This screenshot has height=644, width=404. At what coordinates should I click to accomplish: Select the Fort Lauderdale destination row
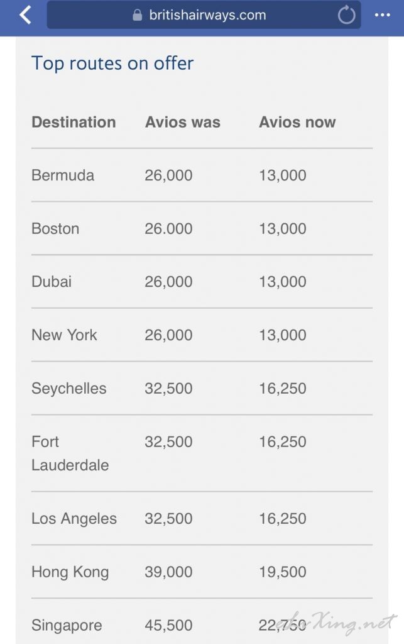(x=202, y=453)
